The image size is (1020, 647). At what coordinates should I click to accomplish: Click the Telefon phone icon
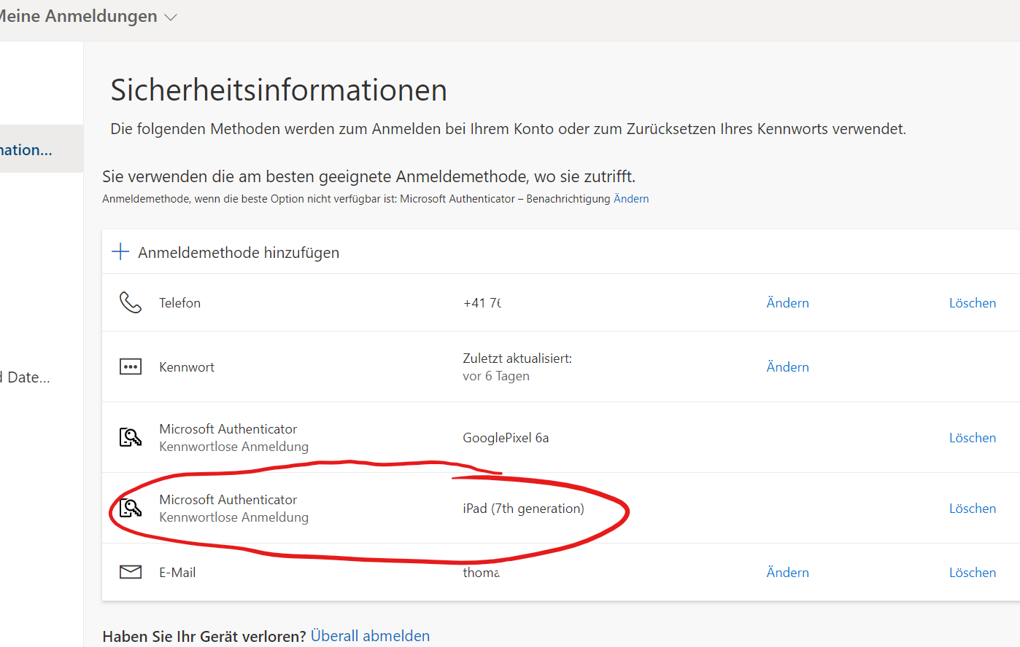coord(131,302)
